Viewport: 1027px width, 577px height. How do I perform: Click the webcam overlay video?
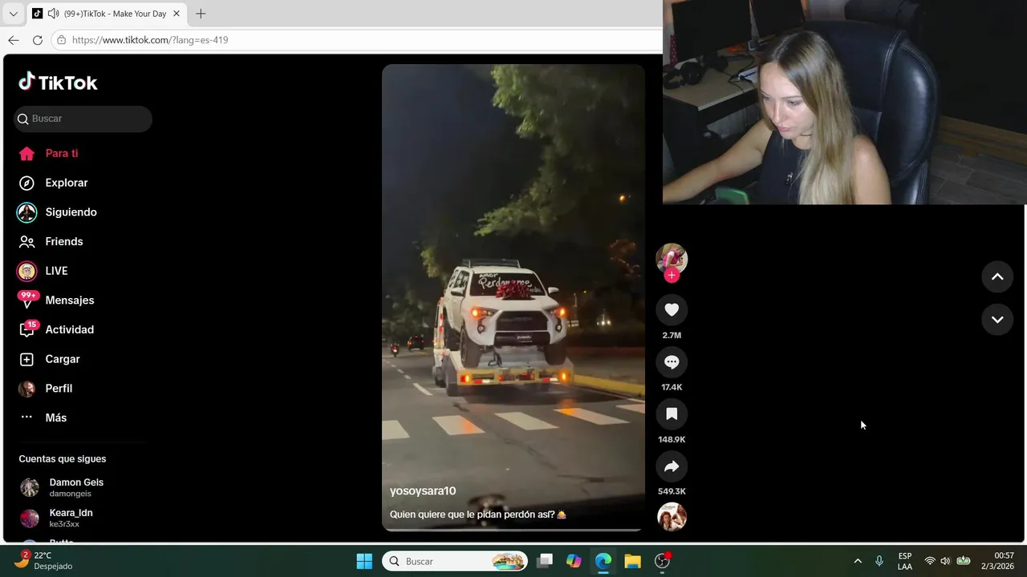click(x=844, y=102)
